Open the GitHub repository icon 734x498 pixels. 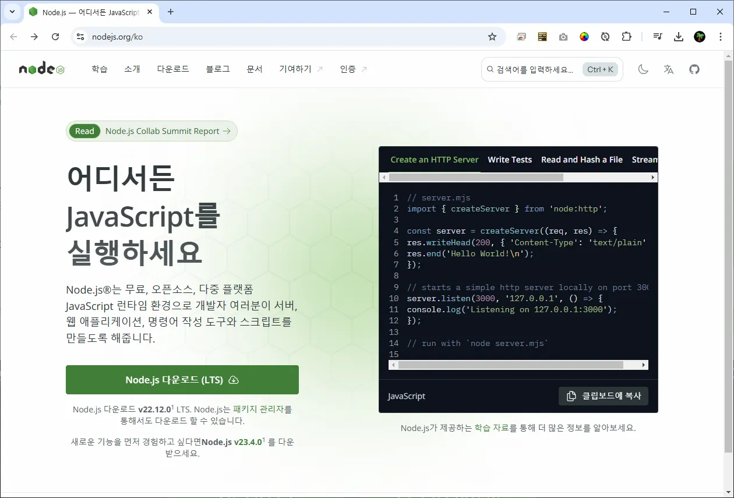point(694,69)
